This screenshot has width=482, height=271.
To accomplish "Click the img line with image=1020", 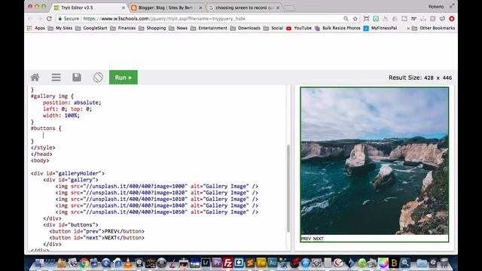I will coord(157,193).
